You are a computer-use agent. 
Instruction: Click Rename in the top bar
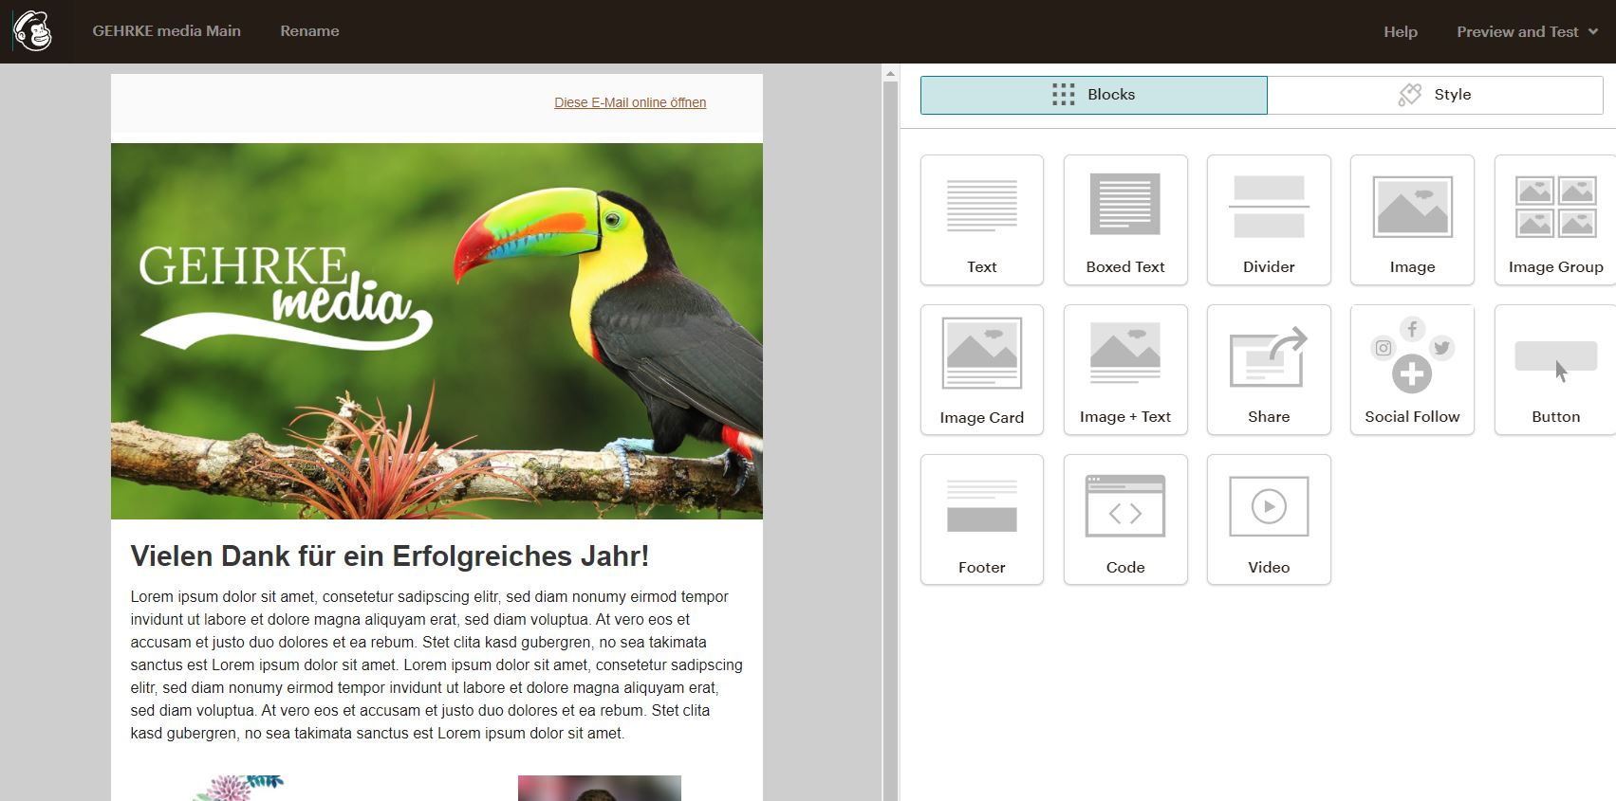[x=309, y=31]
